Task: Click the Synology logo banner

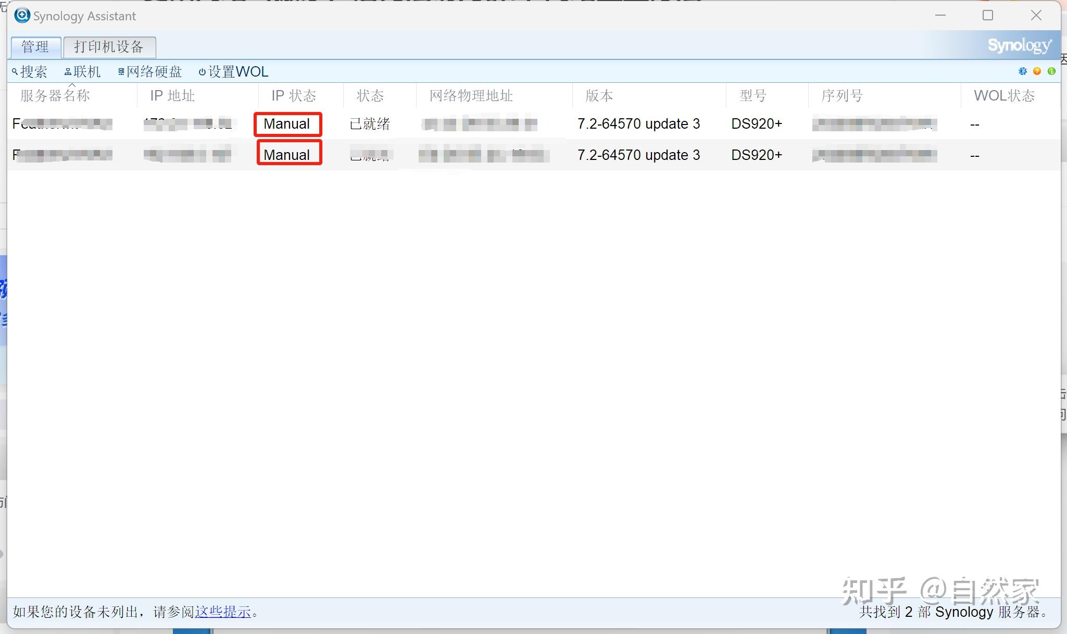Action: click(1020, 46)
